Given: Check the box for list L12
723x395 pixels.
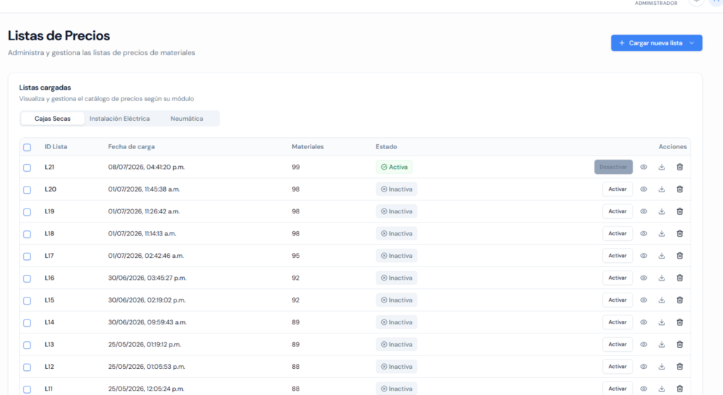Looking at the screenshot, I should pos(28,367).
